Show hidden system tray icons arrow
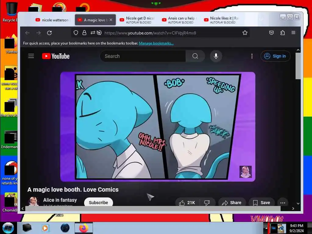 tap(266, 228)
